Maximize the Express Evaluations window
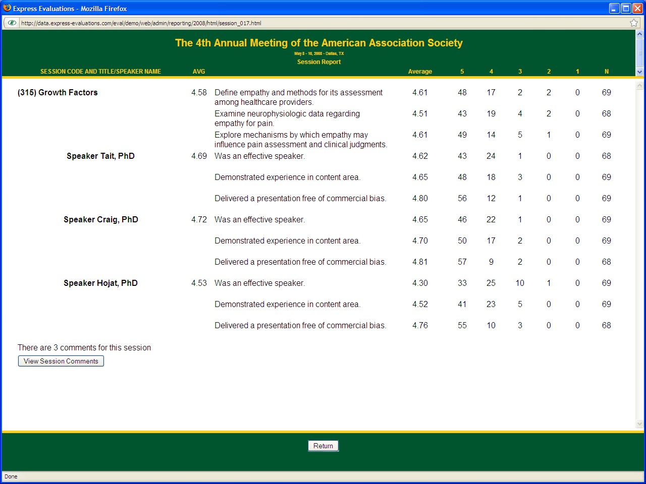This screenshot has width=646, height=484. coord(626,9)
